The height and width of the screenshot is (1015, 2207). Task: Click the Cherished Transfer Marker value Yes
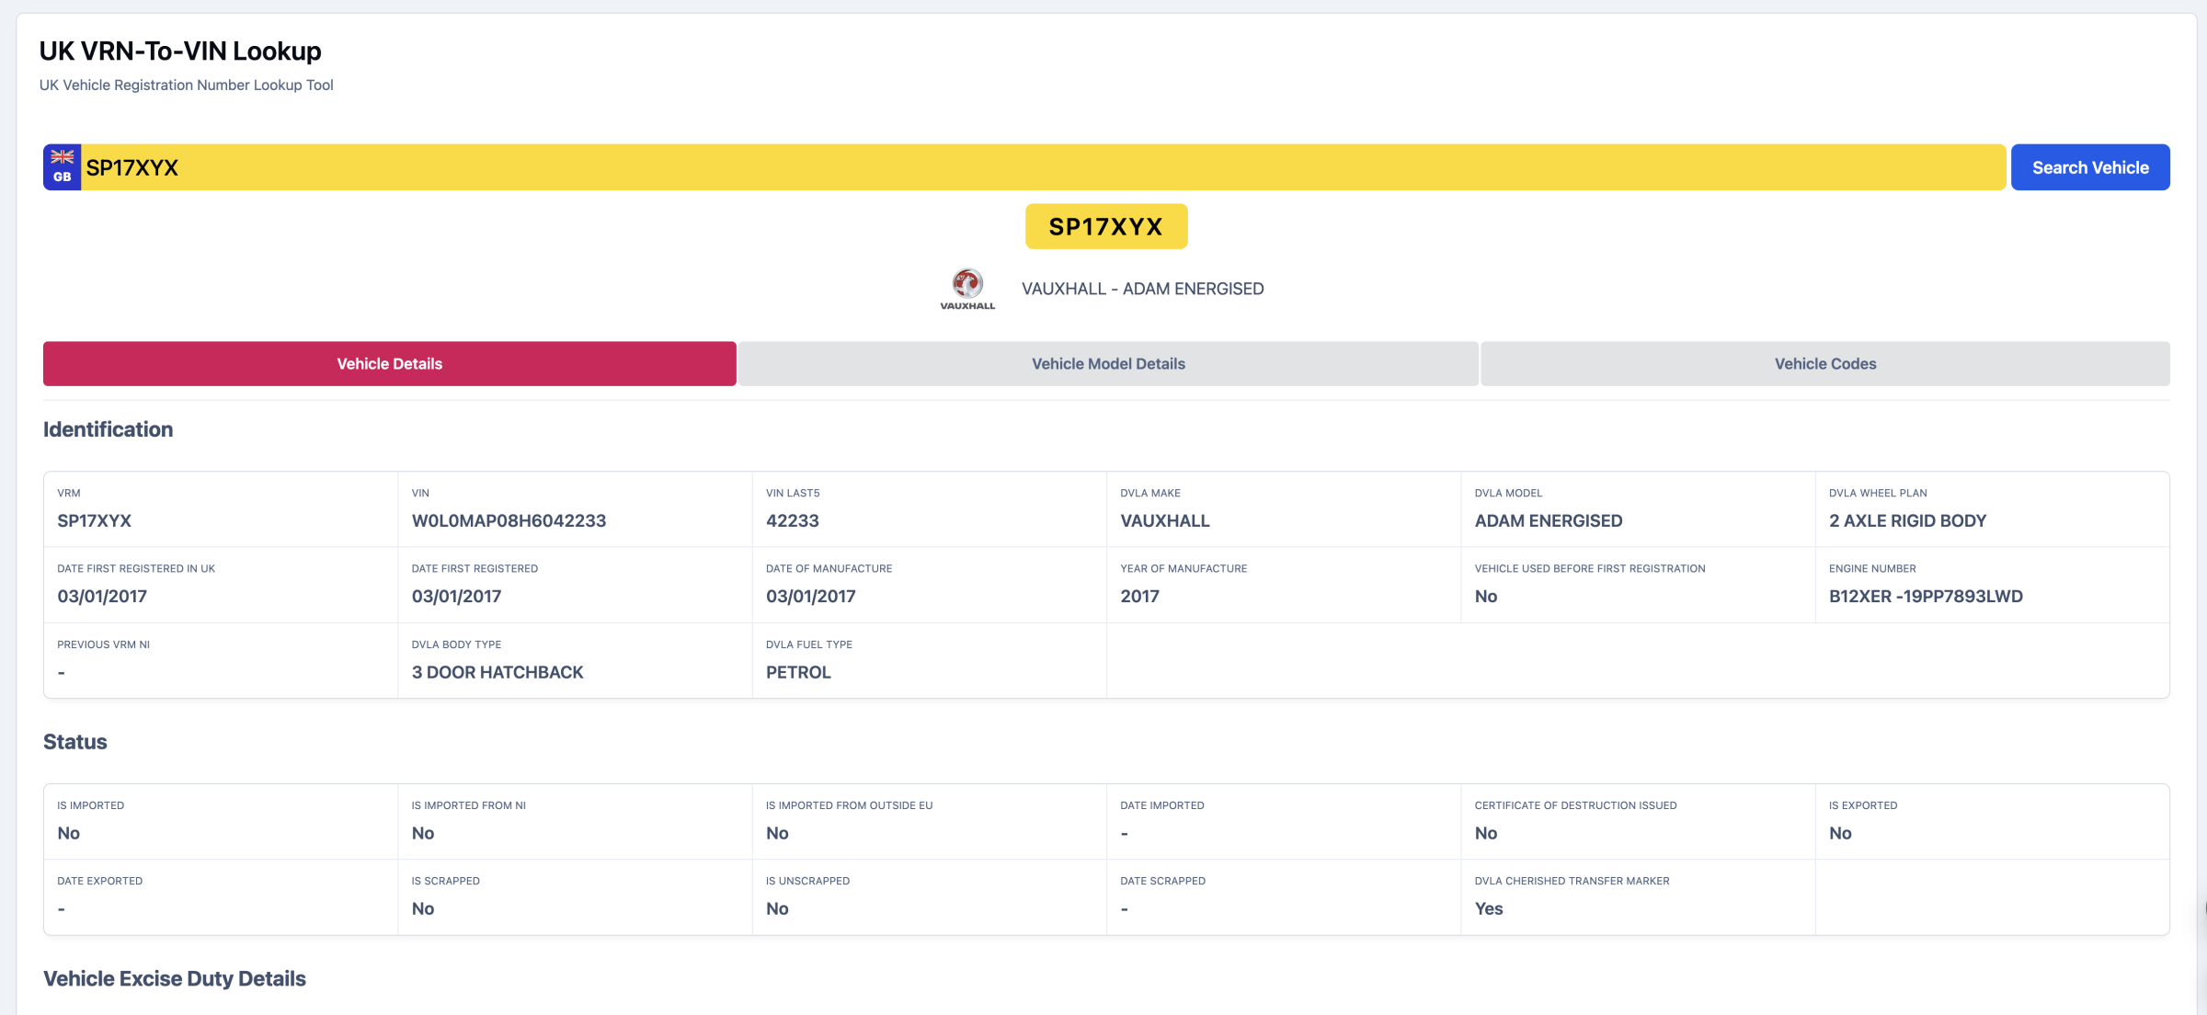coord(1489,909)
